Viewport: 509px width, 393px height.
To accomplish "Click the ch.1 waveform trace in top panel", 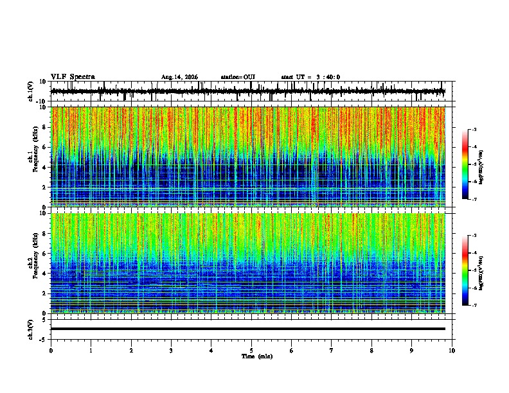I will click(248, 91).
